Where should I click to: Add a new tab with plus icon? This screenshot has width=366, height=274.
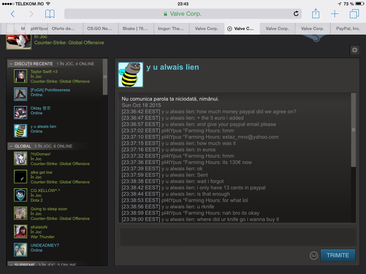pos(335,14)
